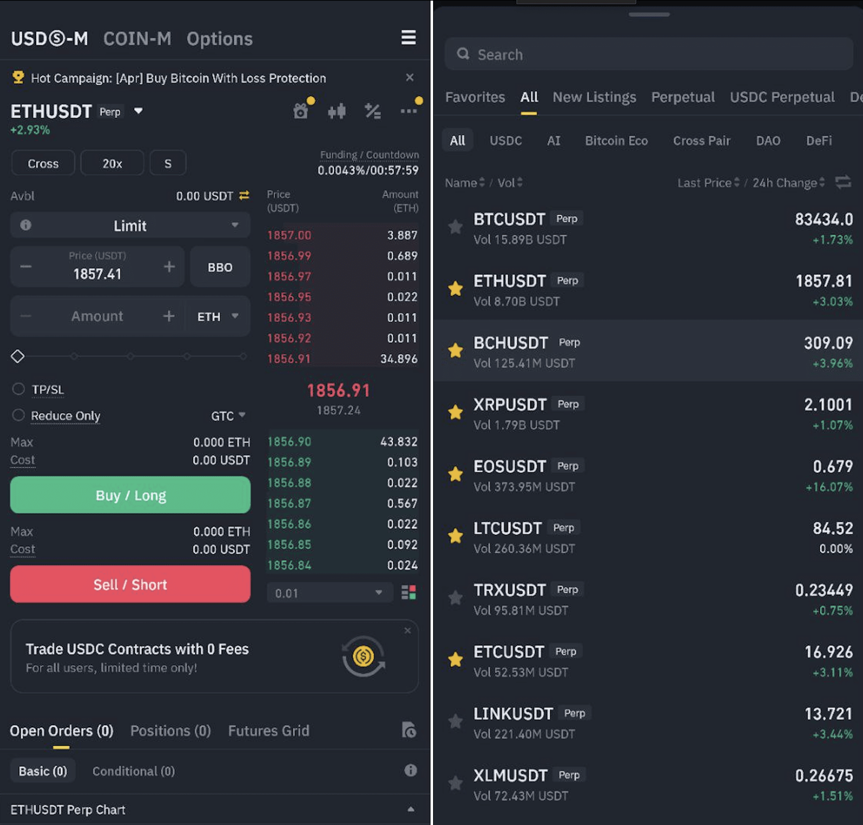Screen dimensions: 863x825
Task: Enable the Reduce Only option
Action: (18, 415)
